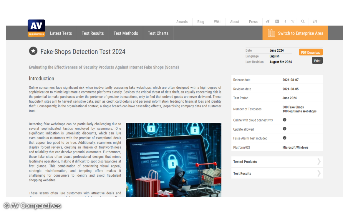This screenshot has height=212, width=353.
Task: Click the Fake-Shops Detection Test 2024 title
Action: (x=83, y=52)
